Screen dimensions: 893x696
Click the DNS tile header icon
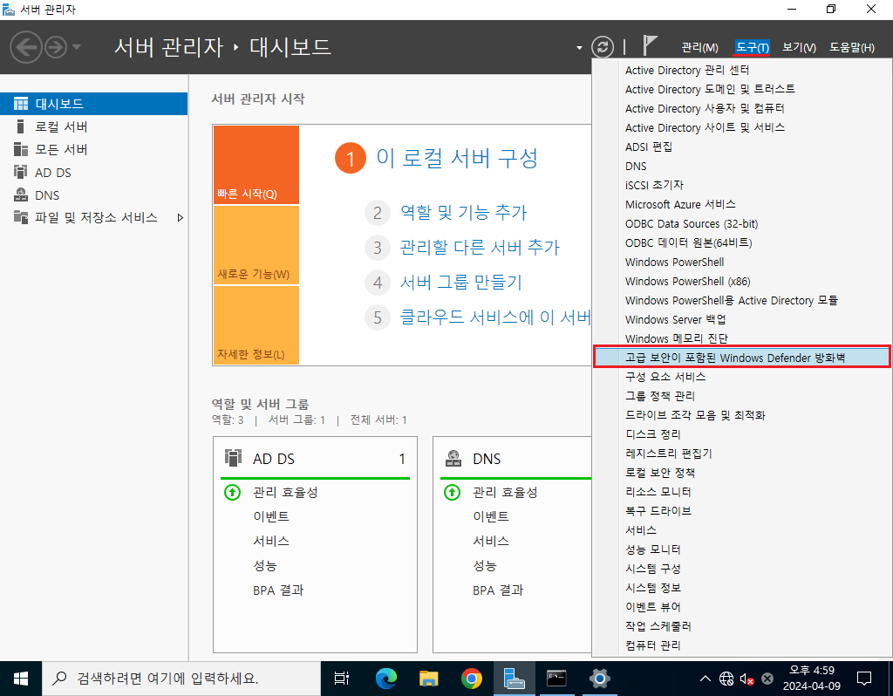click(x=453, y=458)
